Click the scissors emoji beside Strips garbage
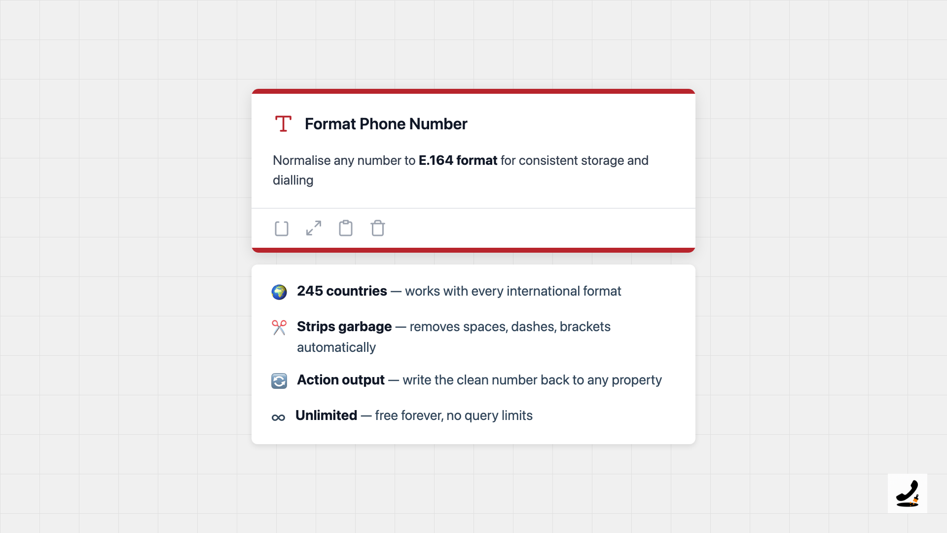This screenshot has width=947, height=533. [x=279, y=327]
